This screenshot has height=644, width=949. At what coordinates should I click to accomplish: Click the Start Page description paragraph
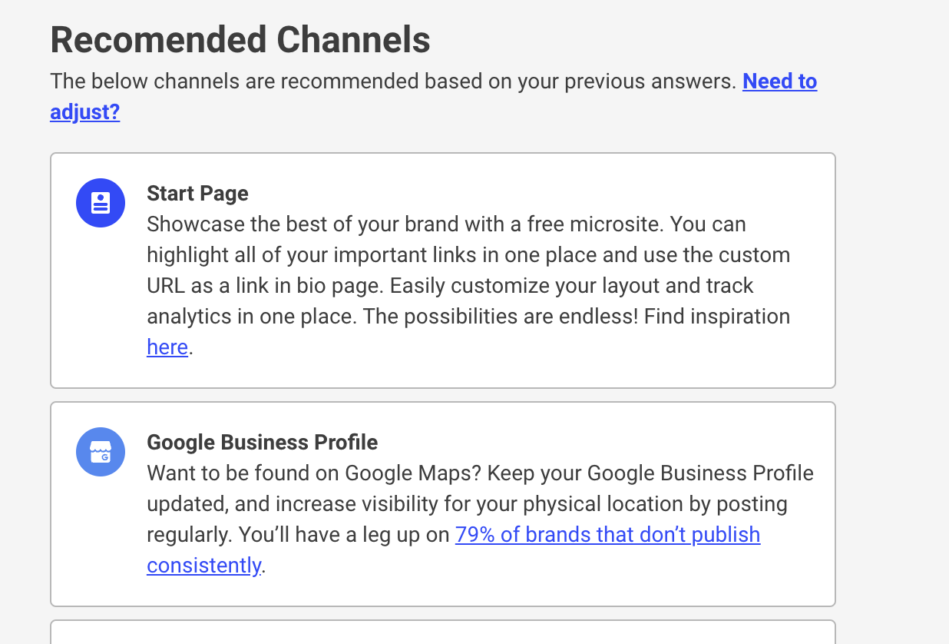(468, 286)
